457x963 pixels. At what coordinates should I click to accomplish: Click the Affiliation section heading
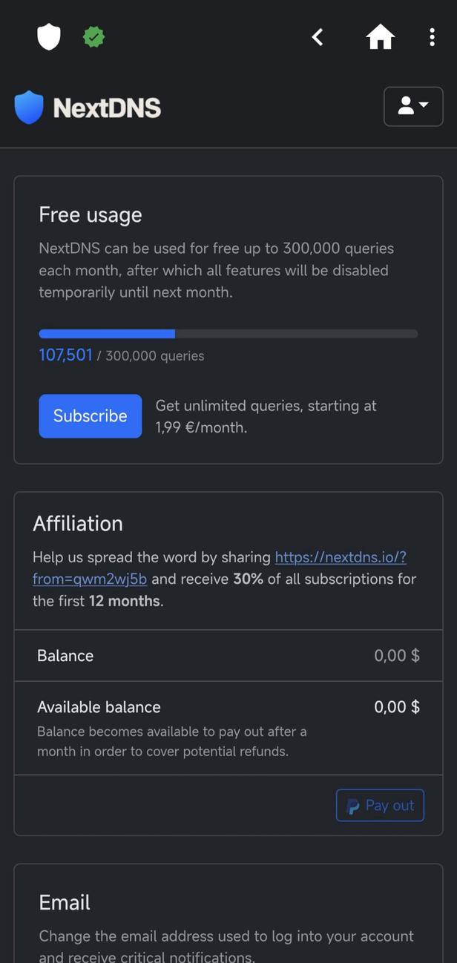[x=78, y=524]
